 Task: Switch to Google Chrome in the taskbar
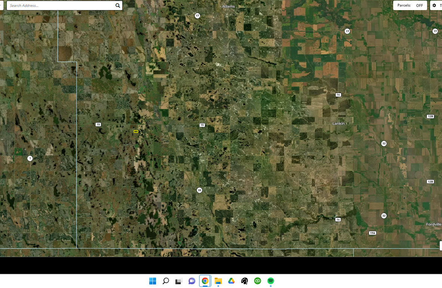pos(205,281)
